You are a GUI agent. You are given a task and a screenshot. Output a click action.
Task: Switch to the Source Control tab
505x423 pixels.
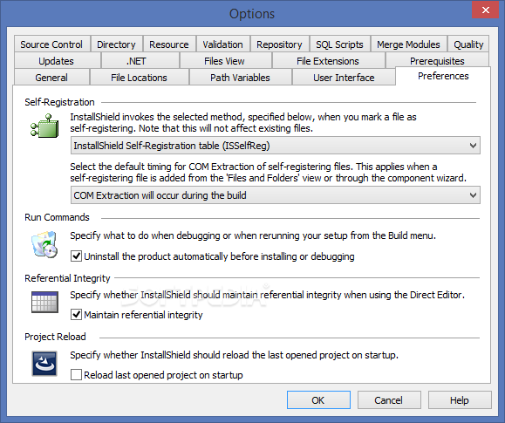pyautogui.click(x=51, y=44)
